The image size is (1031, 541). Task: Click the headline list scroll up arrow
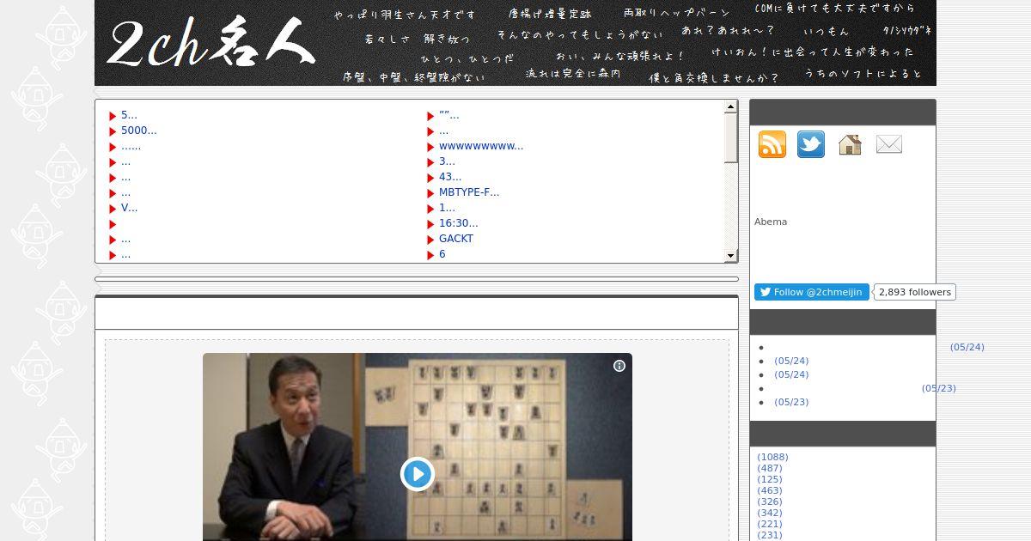coord(731,107)
